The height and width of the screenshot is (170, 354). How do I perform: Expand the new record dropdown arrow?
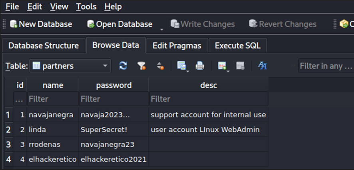(228, 71)
